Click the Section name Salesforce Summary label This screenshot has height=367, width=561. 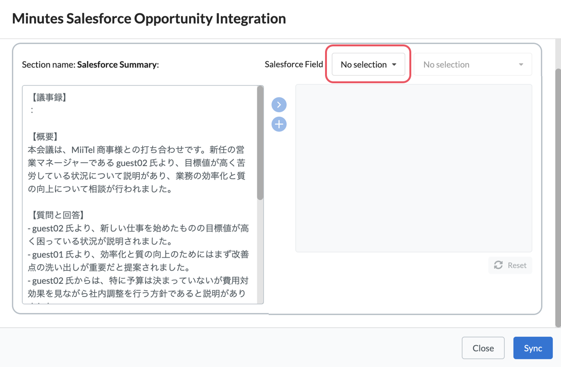(x=90, y=65)
